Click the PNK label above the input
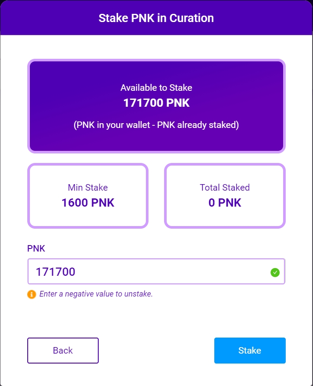The width and height of the screenshot is (313, 386). (x=36, y=249)
